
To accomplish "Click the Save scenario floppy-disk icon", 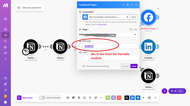I will pyautogui.click(x=68, y=98).
